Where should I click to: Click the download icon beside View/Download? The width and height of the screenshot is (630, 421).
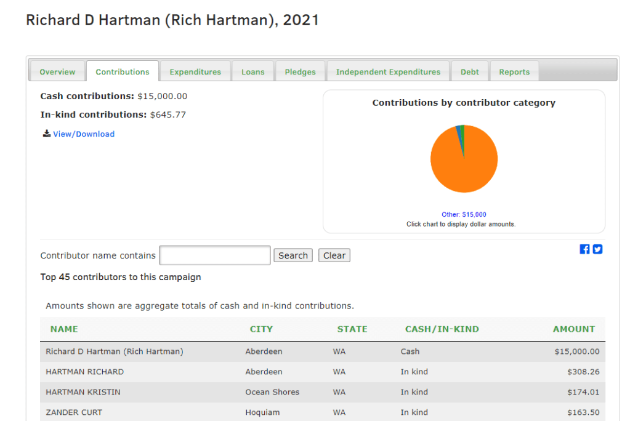(46, 134)
